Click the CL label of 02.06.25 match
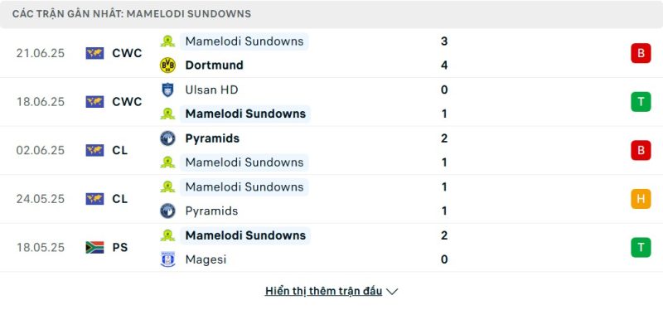Screen dimensions: 663x310 click(x=120, y=150)
